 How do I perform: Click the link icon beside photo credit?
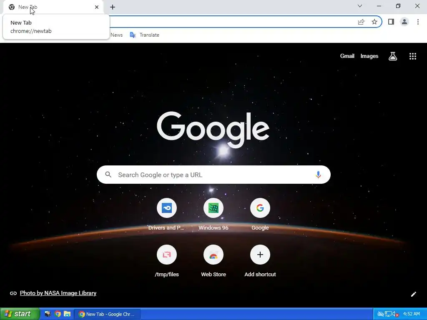tap(13, 293)
